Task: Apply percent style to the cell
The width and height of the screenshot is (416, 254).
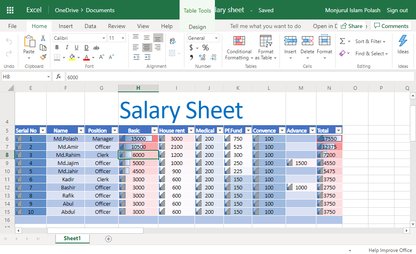Action: 206,48
